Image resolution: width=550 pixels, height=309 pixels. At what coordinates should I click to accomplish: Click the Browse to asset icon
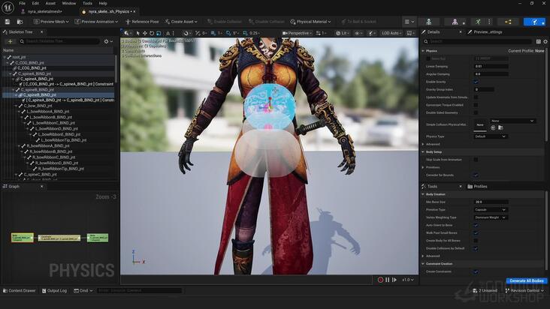coord(20,22)
